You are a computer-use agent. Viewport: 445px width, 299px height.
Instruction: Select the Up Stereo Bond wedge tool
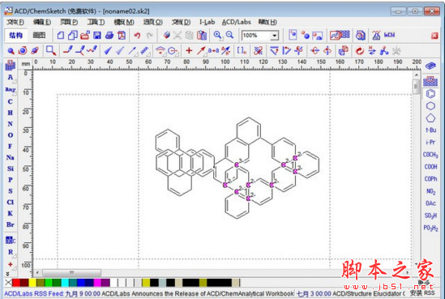coord(108,50)
